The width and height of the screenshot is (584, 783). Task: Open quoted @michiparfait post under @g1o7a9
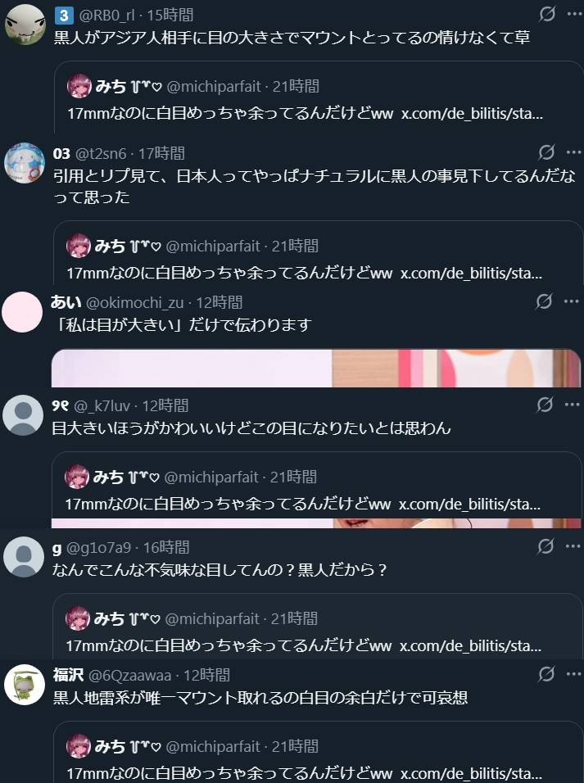(318, 627)
